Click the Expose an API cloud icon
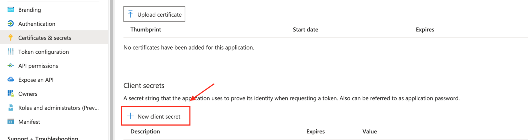The width and height of the screenshot is (528, 140). point(11,79)
